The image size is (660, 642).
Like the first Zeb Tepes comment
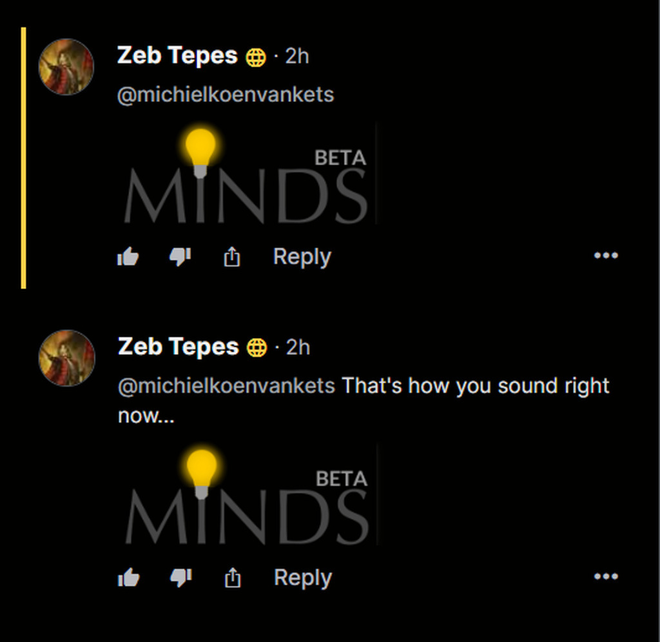tap(128, 257)
